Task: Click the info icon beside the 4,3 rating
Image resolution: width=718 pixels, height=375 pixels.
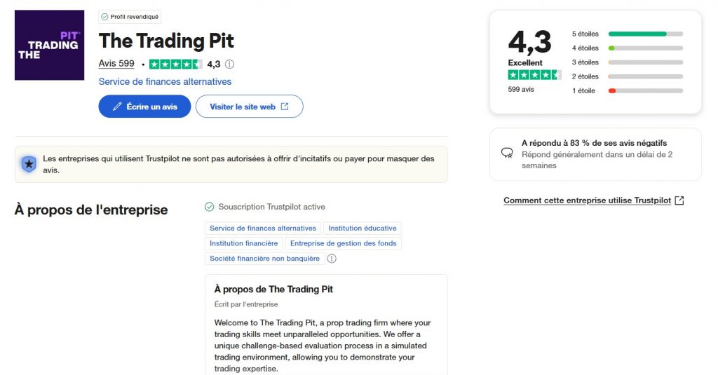Action: pos(230,64)
